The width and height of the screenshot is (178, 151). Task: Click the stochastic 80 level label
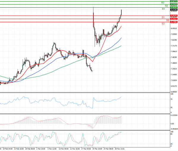[x=171, y=134]
